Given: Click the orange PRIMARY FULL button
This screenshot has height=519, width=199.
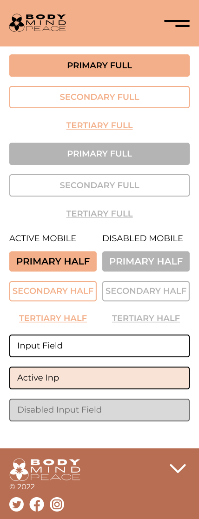Looking at the screenshot, I should (99, 66).
